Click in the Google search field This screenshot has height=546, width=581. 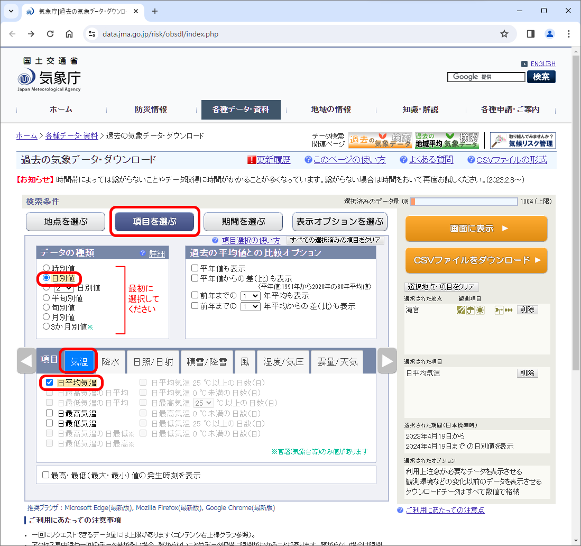[x=486, y=77]
